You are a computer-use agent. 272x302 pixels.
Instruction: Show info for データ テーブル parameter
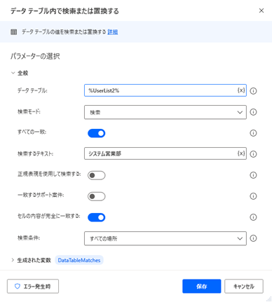pos(253,91)
